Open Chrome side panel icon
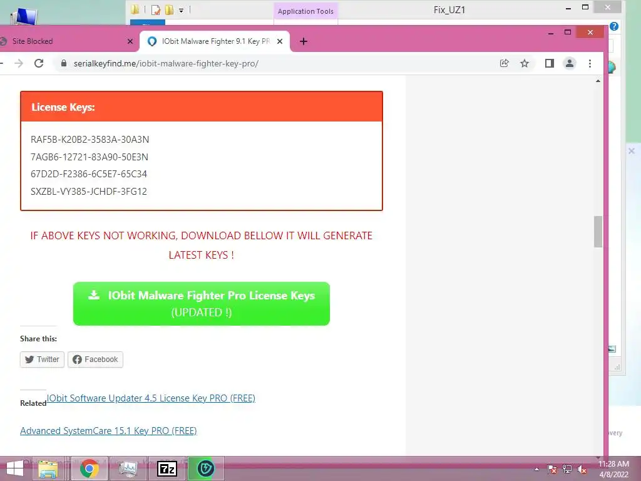The height and width of the screenshot is (481, 641). tap(550, 63)
